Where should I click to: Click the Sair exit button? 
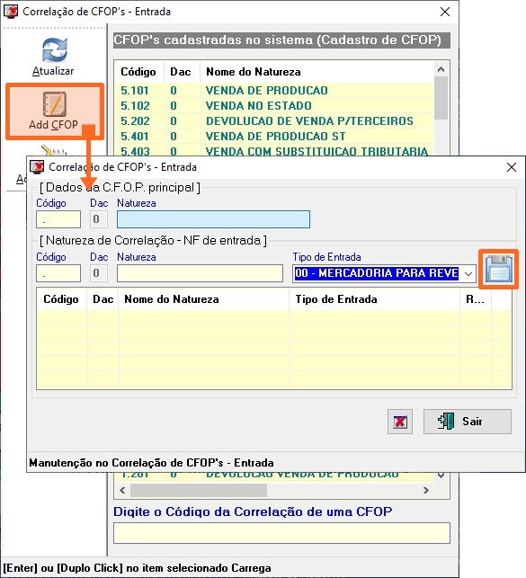(467, 422)
